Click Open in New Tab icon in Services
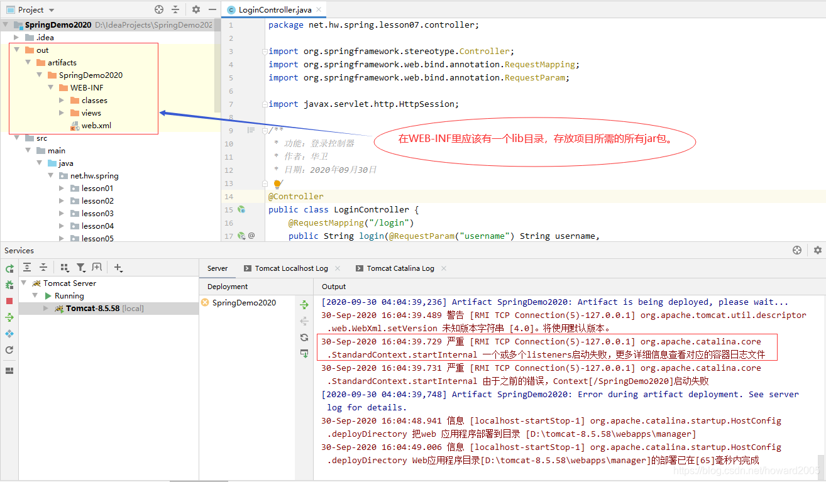This screenshot has height=482, width=826. [97, 268]
